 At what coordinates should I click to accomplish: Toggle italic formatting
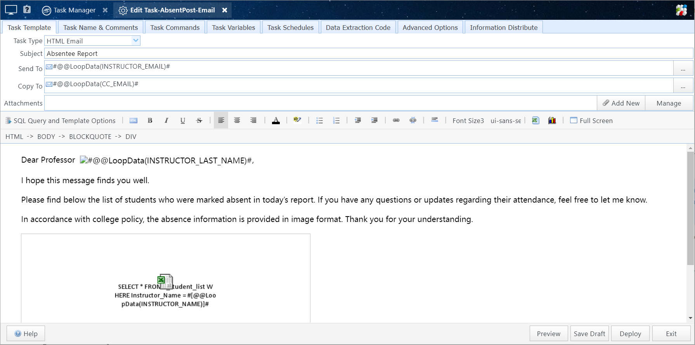coord(166,121)
